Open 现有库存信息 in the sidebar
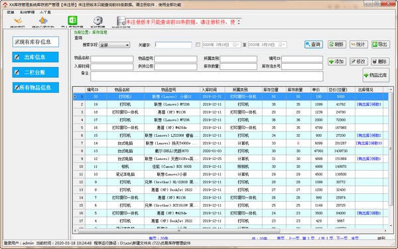This screenshot has width=398, height=249. [x=36, y=42]
